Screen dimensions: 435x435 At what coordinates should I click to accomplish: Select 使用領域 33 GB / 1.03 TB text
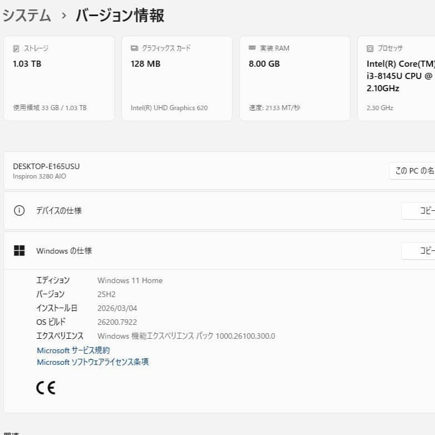[50, 108]
